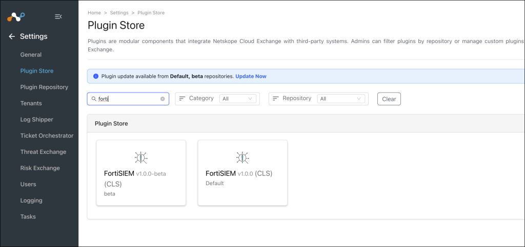Click the 'beta' repository label on the card

coord(110,194)
